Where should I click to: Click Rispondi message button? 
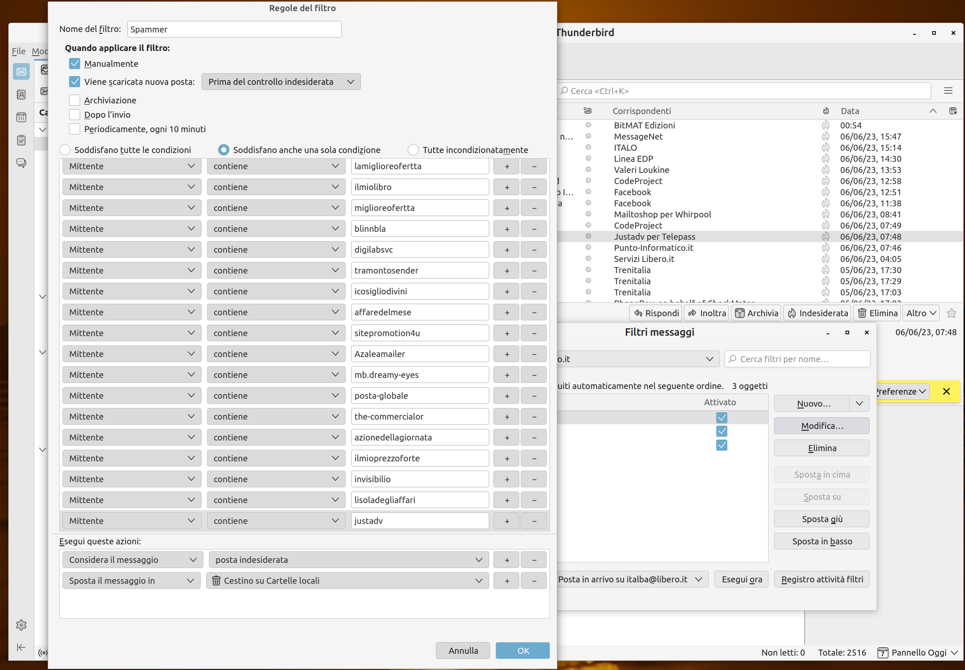point(656,313)
